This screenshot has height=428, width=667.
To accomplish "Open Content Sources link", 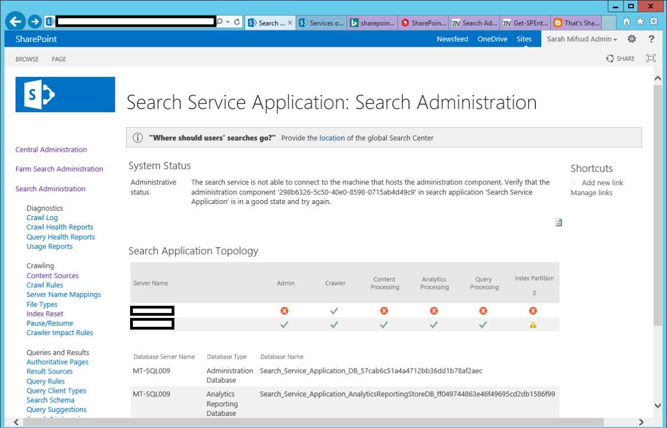I will click(x=53, y=276).
